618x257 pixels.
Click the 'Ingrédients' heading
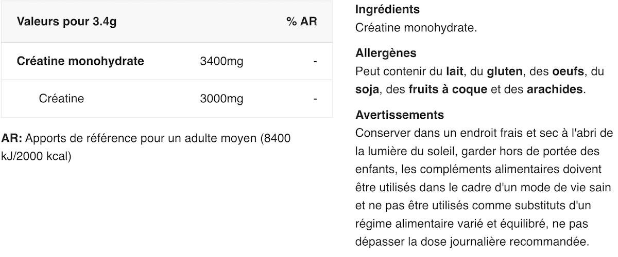point(387,9)
